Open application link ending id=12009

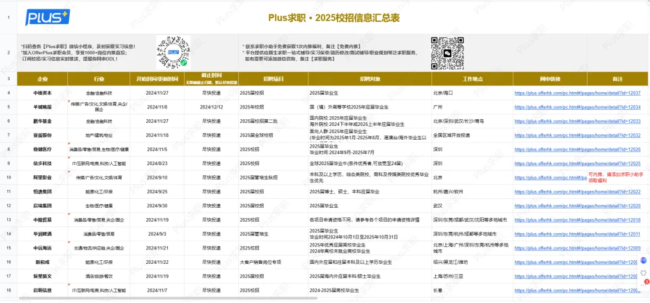coord(577,248)
